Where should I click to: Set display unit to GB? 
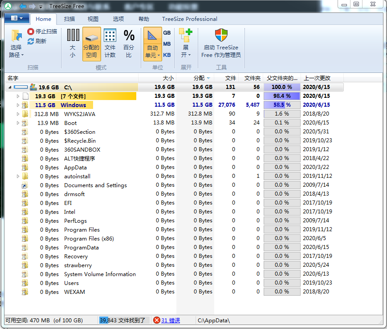(167, 33)
